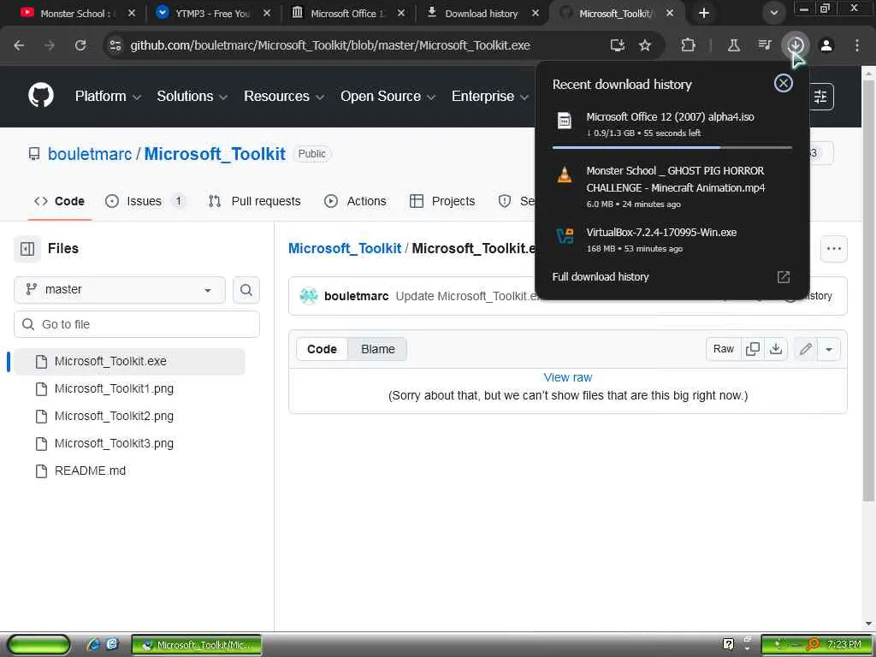Viewport: 876px width, 657px height.
Task: Expand the Resources menu
Action: 284,96
